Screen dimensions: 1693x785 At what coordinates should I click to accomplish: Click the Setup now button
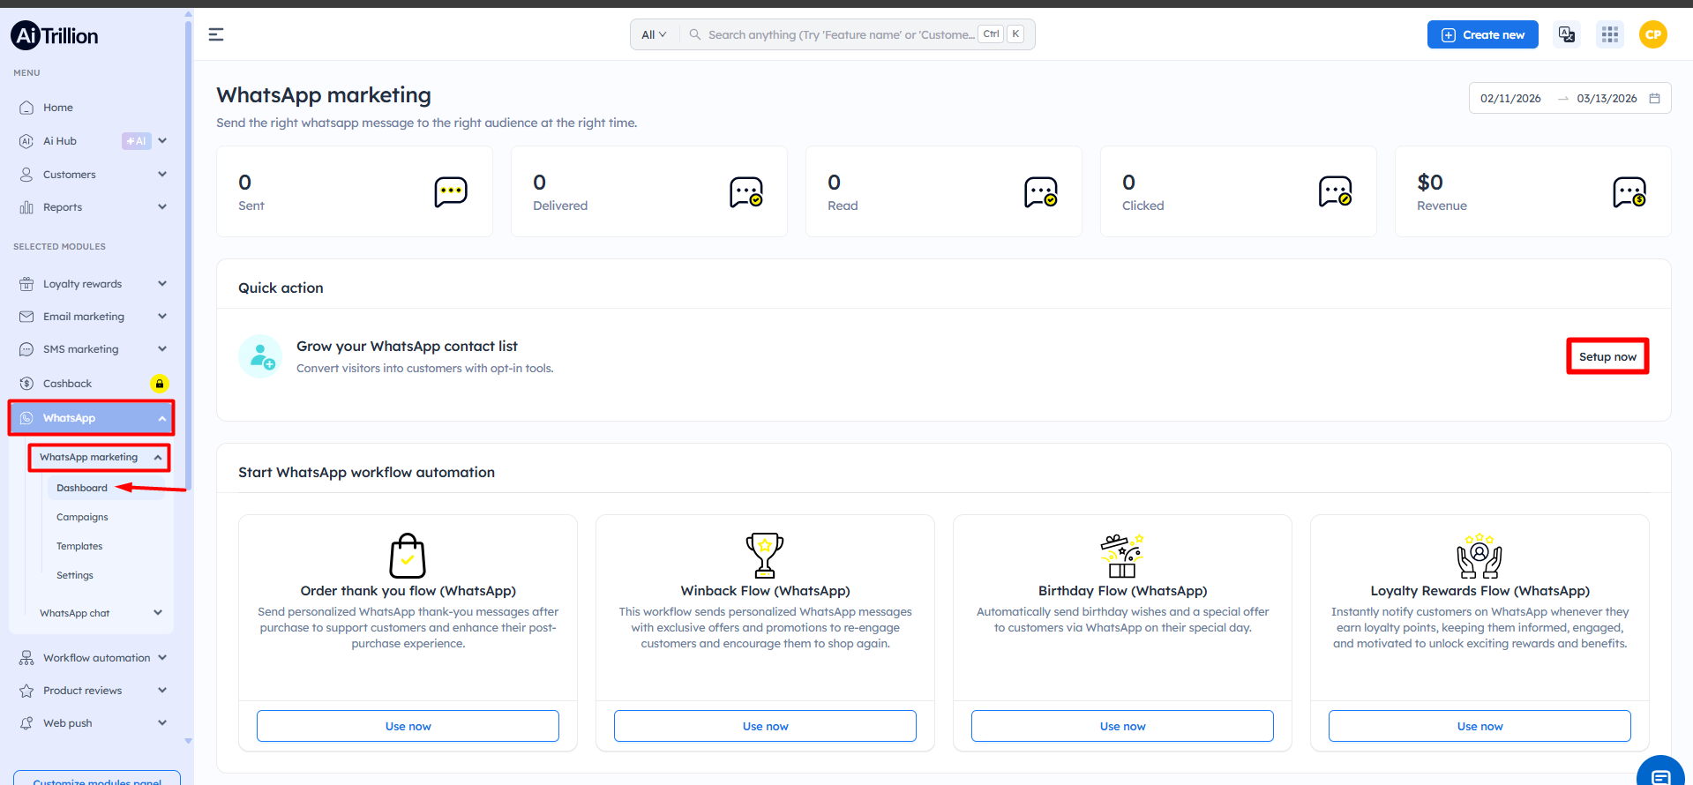pos(1607,356)
